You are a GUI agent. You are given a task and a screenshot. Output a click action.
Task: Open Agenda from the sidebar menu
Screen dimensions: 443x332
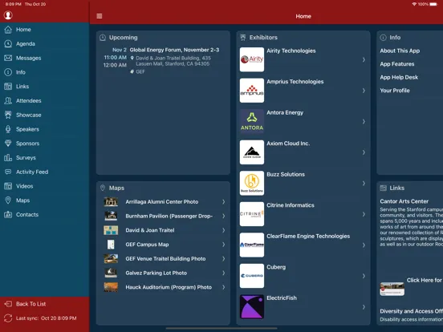[45, 44]
